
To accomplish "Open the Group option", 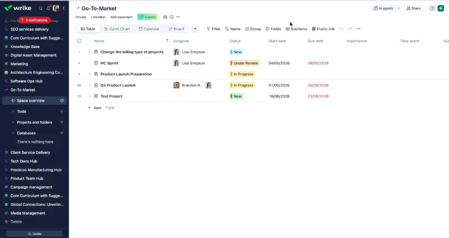I will (253, 29).
